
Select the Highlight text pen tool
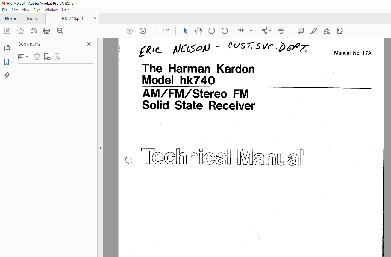point(313,31)
